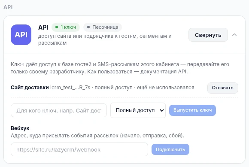This screenshot has height=167, width=249.
Task: Revoke the Сайт доставки key with Отозвать
Action: (x=223, y=88)
